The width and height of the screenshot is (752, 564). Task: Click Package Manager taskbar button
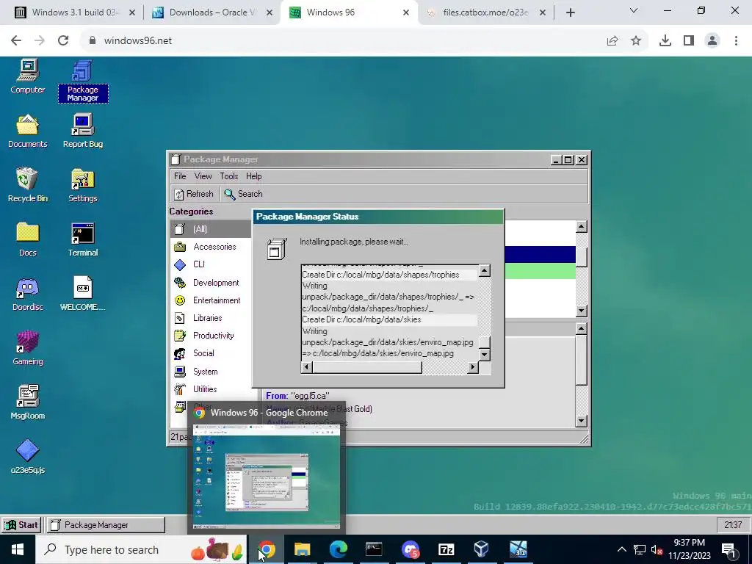[106, 524]
